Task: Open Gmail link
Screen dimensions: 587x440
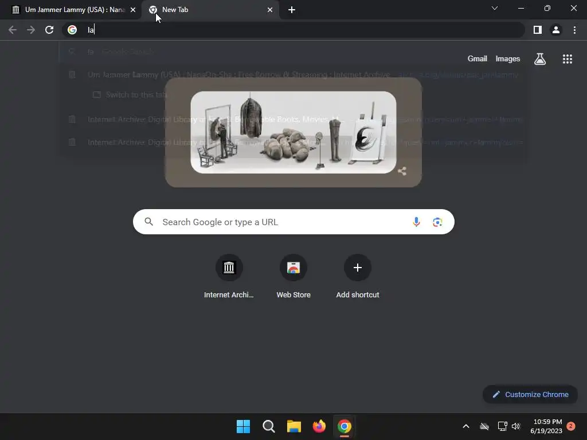Action: [x=478, y=59]
